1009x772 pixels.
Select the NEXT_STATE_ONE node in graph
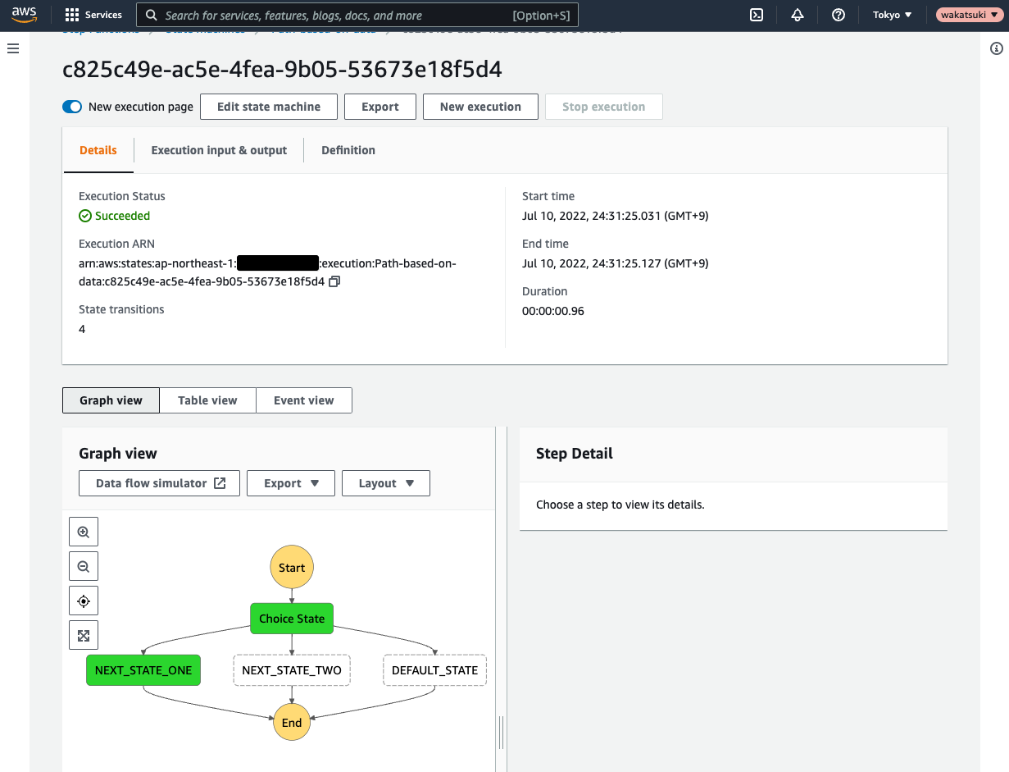pyautogui.click(x=143, y=670)
